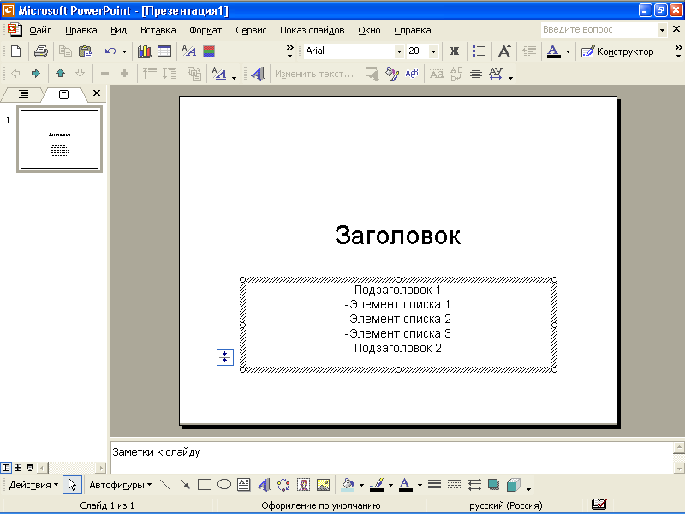This screenshot has height=514, width=685.
Task: Expand the font size dropdown
Action: [x=433, y=51]
